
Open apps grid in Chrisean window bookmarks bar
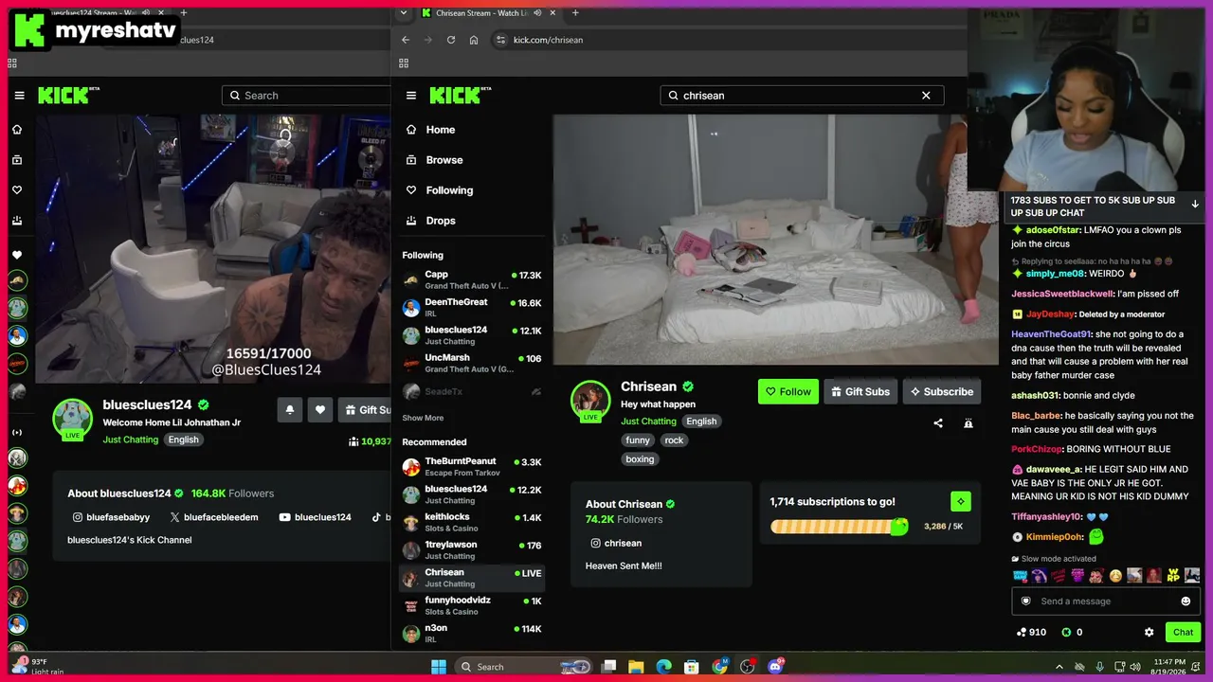(404, 63)
